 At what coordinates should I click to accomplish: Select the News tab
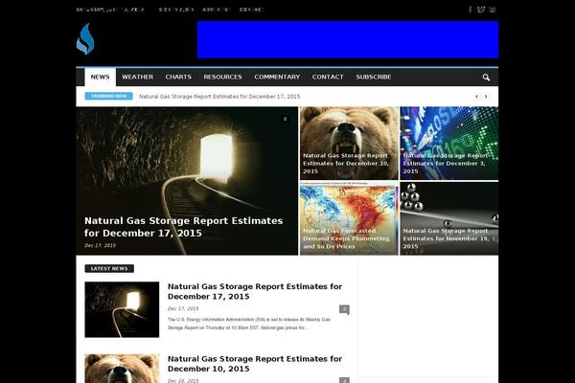[x=100, y=77]
